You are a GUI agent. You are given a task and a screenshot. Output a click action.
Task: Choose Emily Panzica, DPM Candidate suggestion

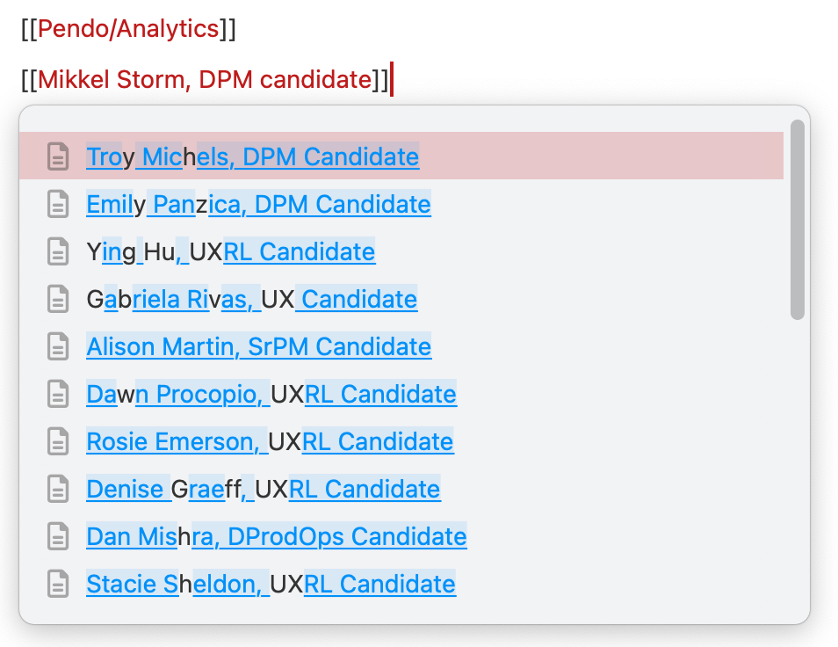coord(401,204)
